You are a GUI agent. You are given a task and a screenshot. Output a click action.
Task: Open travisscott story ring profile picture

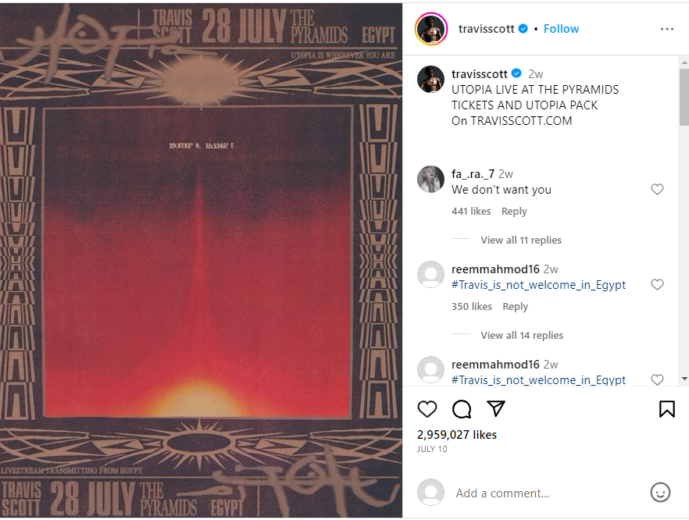(431, 29)
